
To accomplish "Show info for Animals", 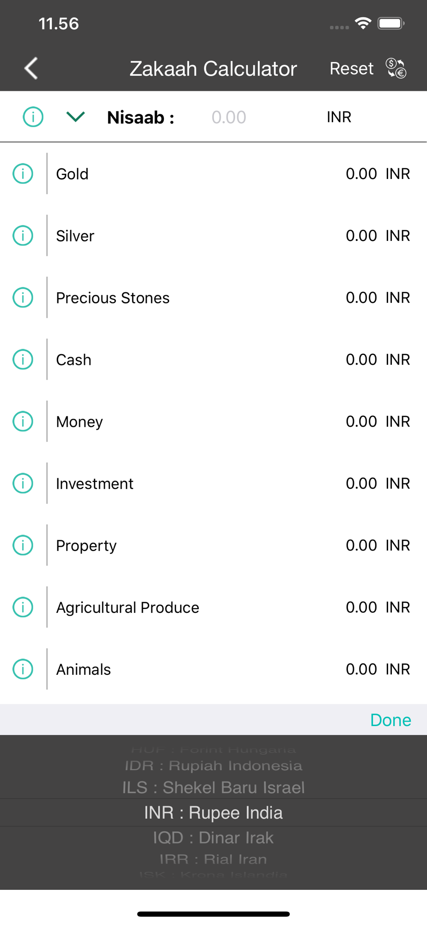I will (23, 669).
